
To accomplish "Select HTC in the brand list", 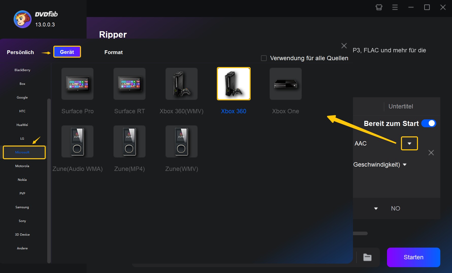I will point(22,111).
